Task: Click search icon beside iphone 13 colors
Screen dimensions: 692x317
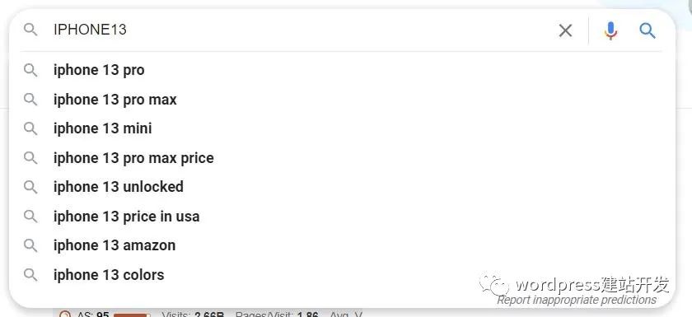Action: click(x=30, y=275)
